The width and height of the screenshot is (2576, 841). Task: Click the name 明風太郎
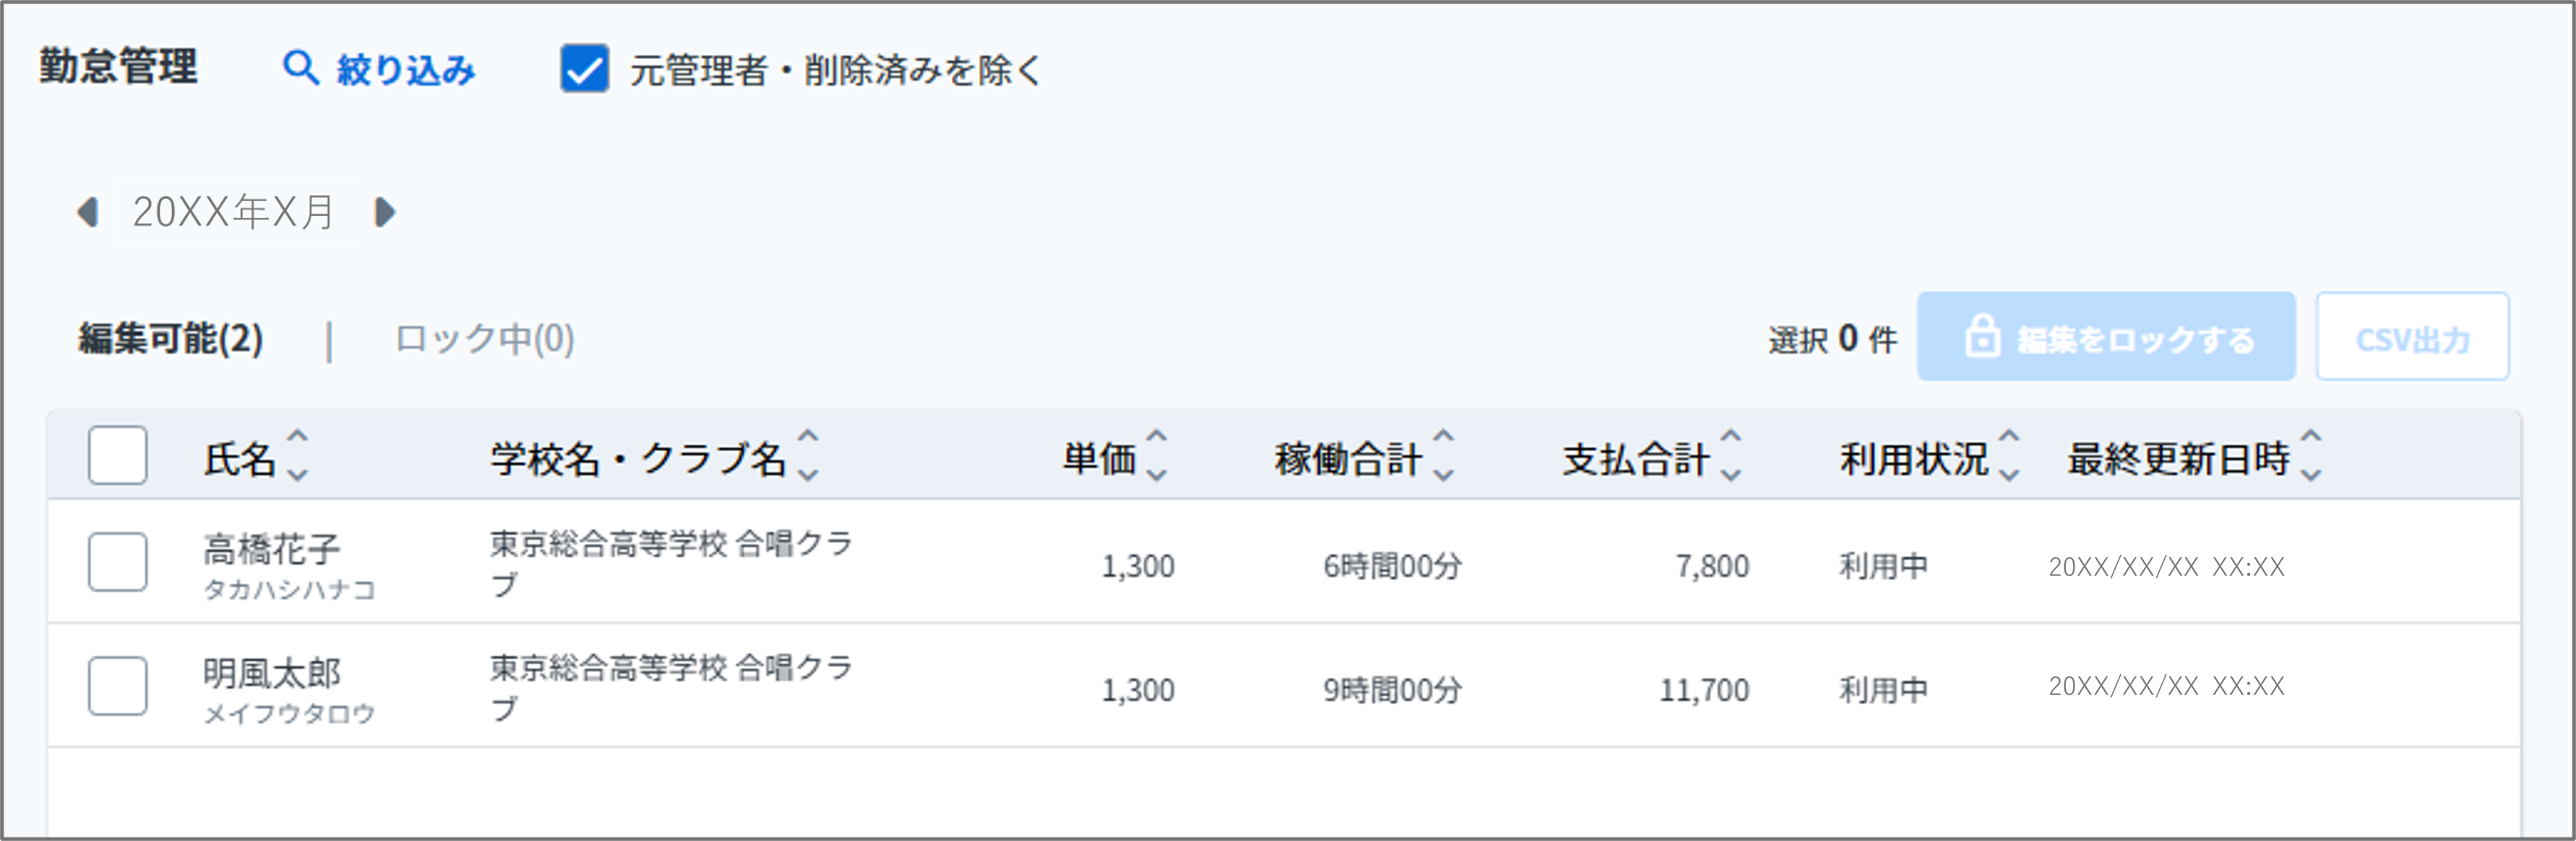click(272, 672)
